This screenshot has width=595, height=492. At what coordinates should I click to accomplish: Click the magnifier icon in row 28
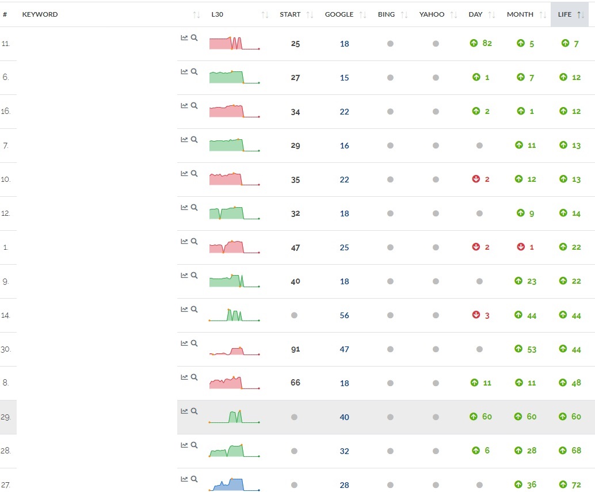(x=194, y=445)
